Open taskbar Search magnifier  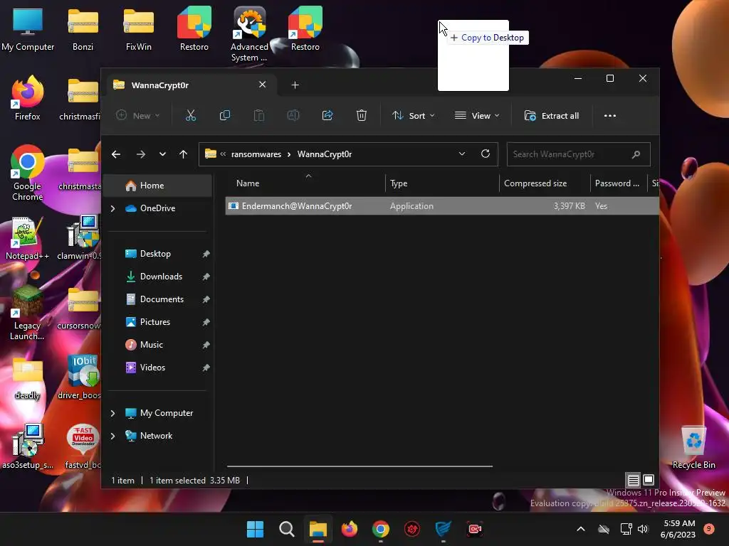coord(286,529)
